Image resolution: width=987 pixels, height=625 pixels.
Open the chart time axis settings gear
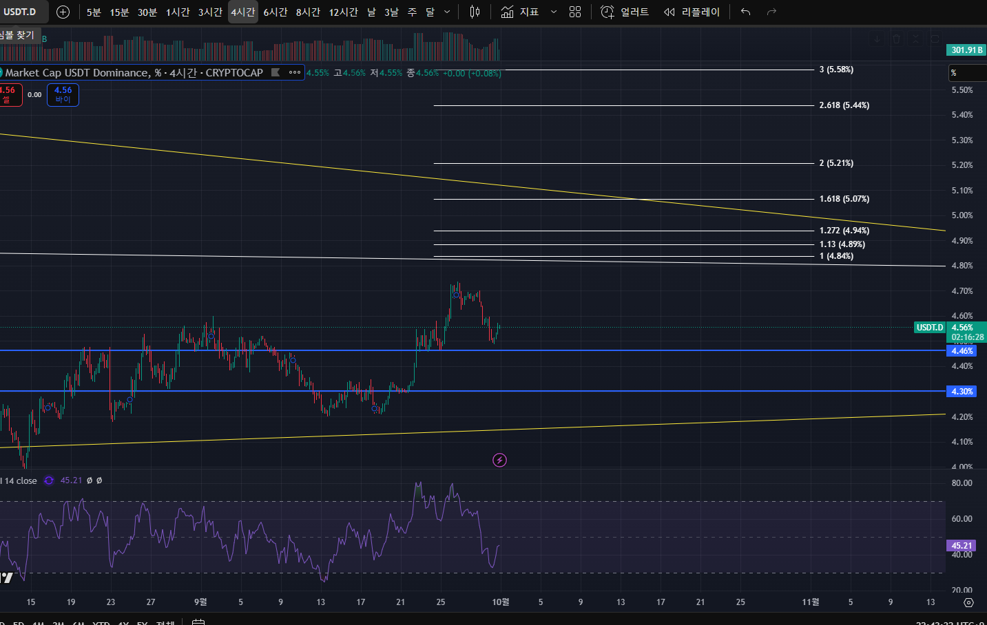968,602
